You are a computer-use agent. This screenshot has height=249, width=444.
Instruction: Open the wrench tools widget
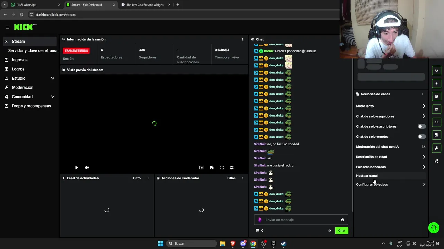point(436,148)
